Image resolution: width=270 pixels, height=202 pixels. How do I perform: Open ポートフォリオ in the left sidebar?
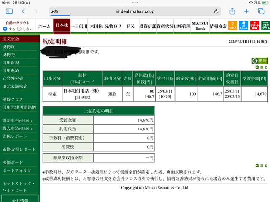pos(17,170)
